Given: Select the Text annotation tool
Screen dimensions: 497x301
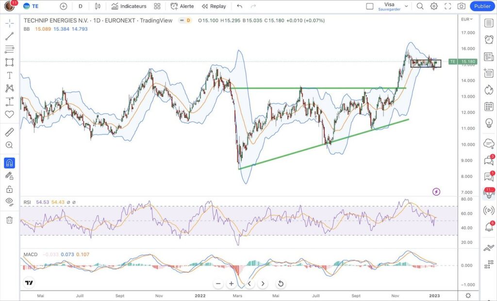Looking at the screenshot, I should [x=10, y=75].
